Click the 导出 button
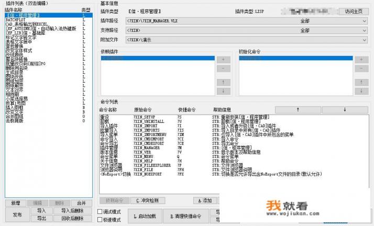The height and width of the screenshot is (226, 374). tap(41, 218)
